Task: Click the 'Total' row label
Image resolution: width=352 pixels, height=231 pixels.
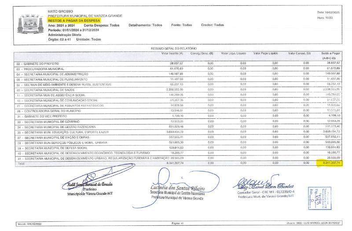Action: (21, 164)
